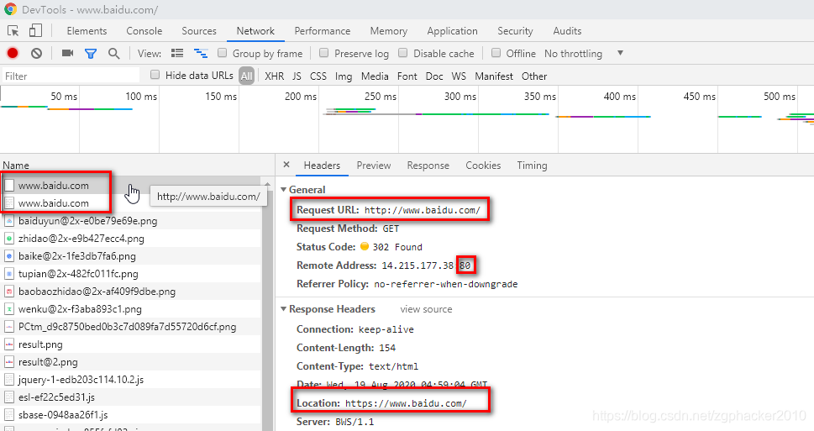The height and width of the screenshot is (431, 814).
Task: Select PCtm_d9c8750bed0b3c7d089fa7d55720d6cf.png request
Action: (129, 327)
